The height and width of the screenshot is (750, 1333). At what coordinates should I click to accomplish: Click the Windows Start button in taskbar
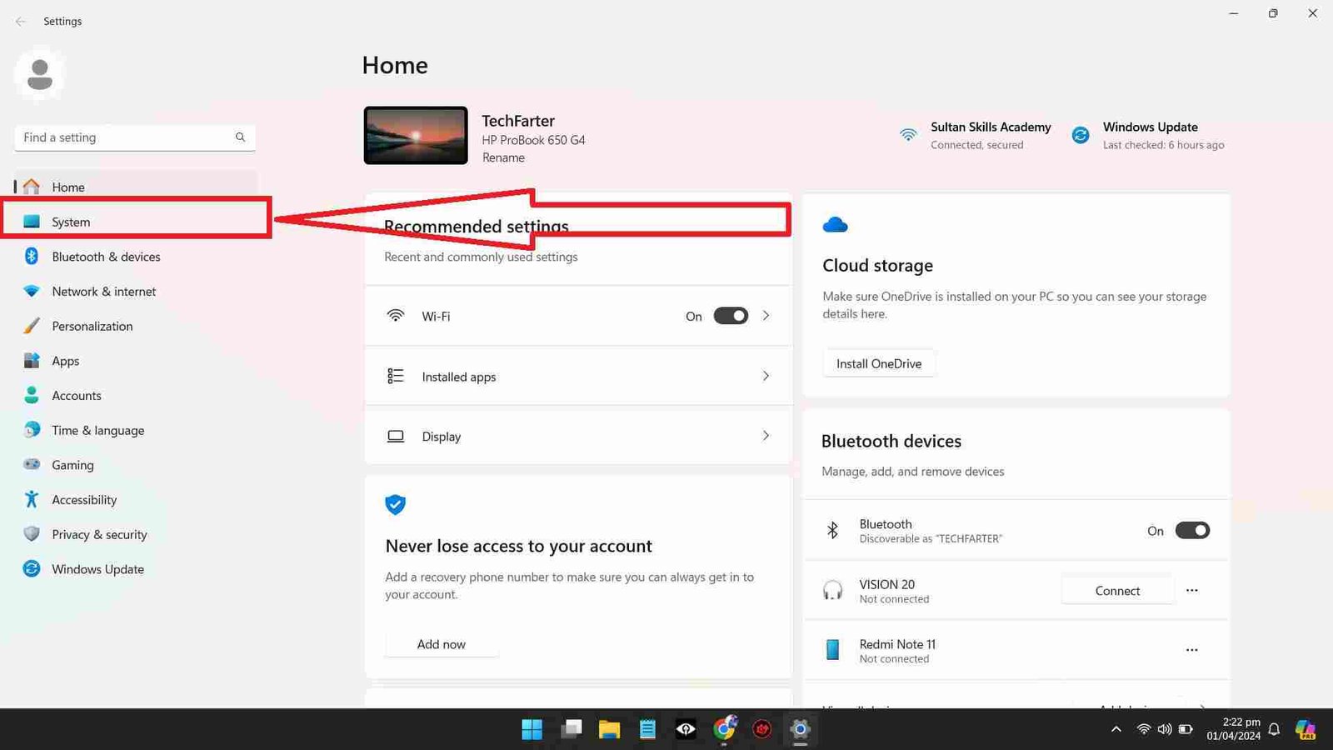532,730
